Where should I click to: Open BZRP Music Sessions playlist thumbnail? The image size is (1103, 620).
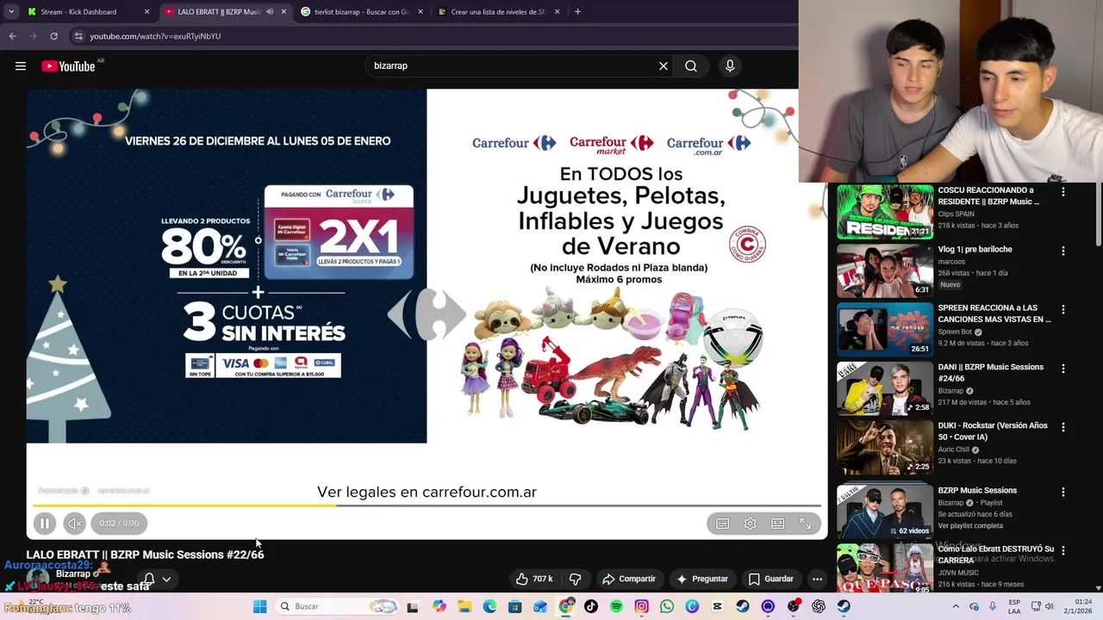point(885,511)
